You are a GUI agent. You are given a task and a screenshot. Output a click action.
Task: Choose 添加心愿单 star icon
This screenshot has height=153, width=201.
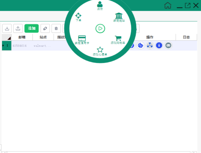100,49
